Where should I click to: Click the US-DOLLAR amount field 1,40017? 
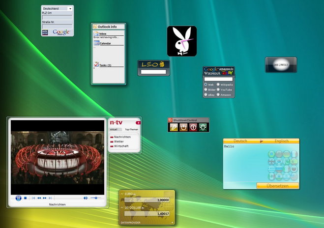(x=147, y=214)
